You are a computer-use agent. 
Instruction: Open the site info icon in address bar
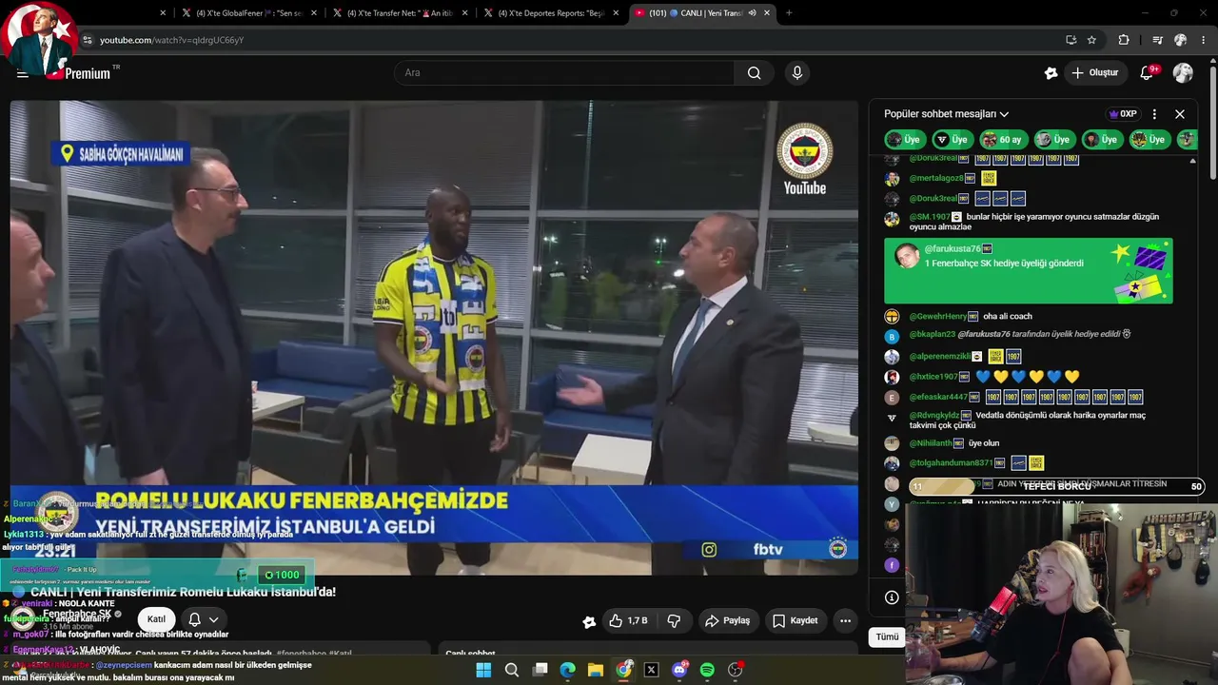(x=88, y=40)
